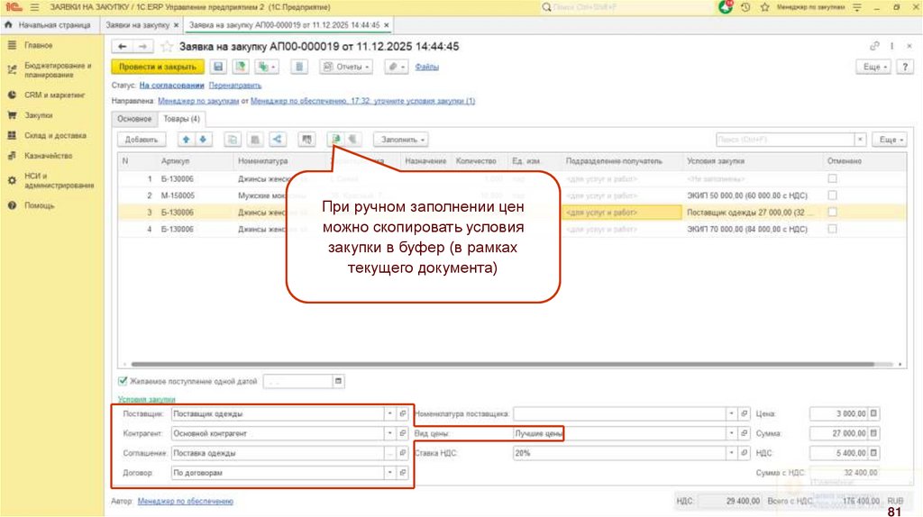Click the share-like icon in goods toolbar
Screen dimensions: 923x517
278,140
